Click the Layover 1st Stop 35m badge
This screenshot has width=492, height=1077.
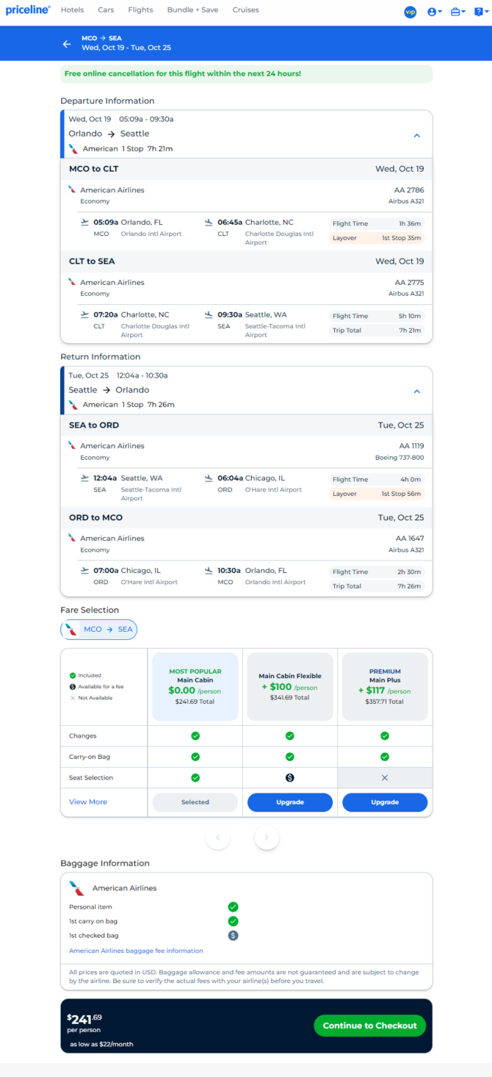coord(377,238)
